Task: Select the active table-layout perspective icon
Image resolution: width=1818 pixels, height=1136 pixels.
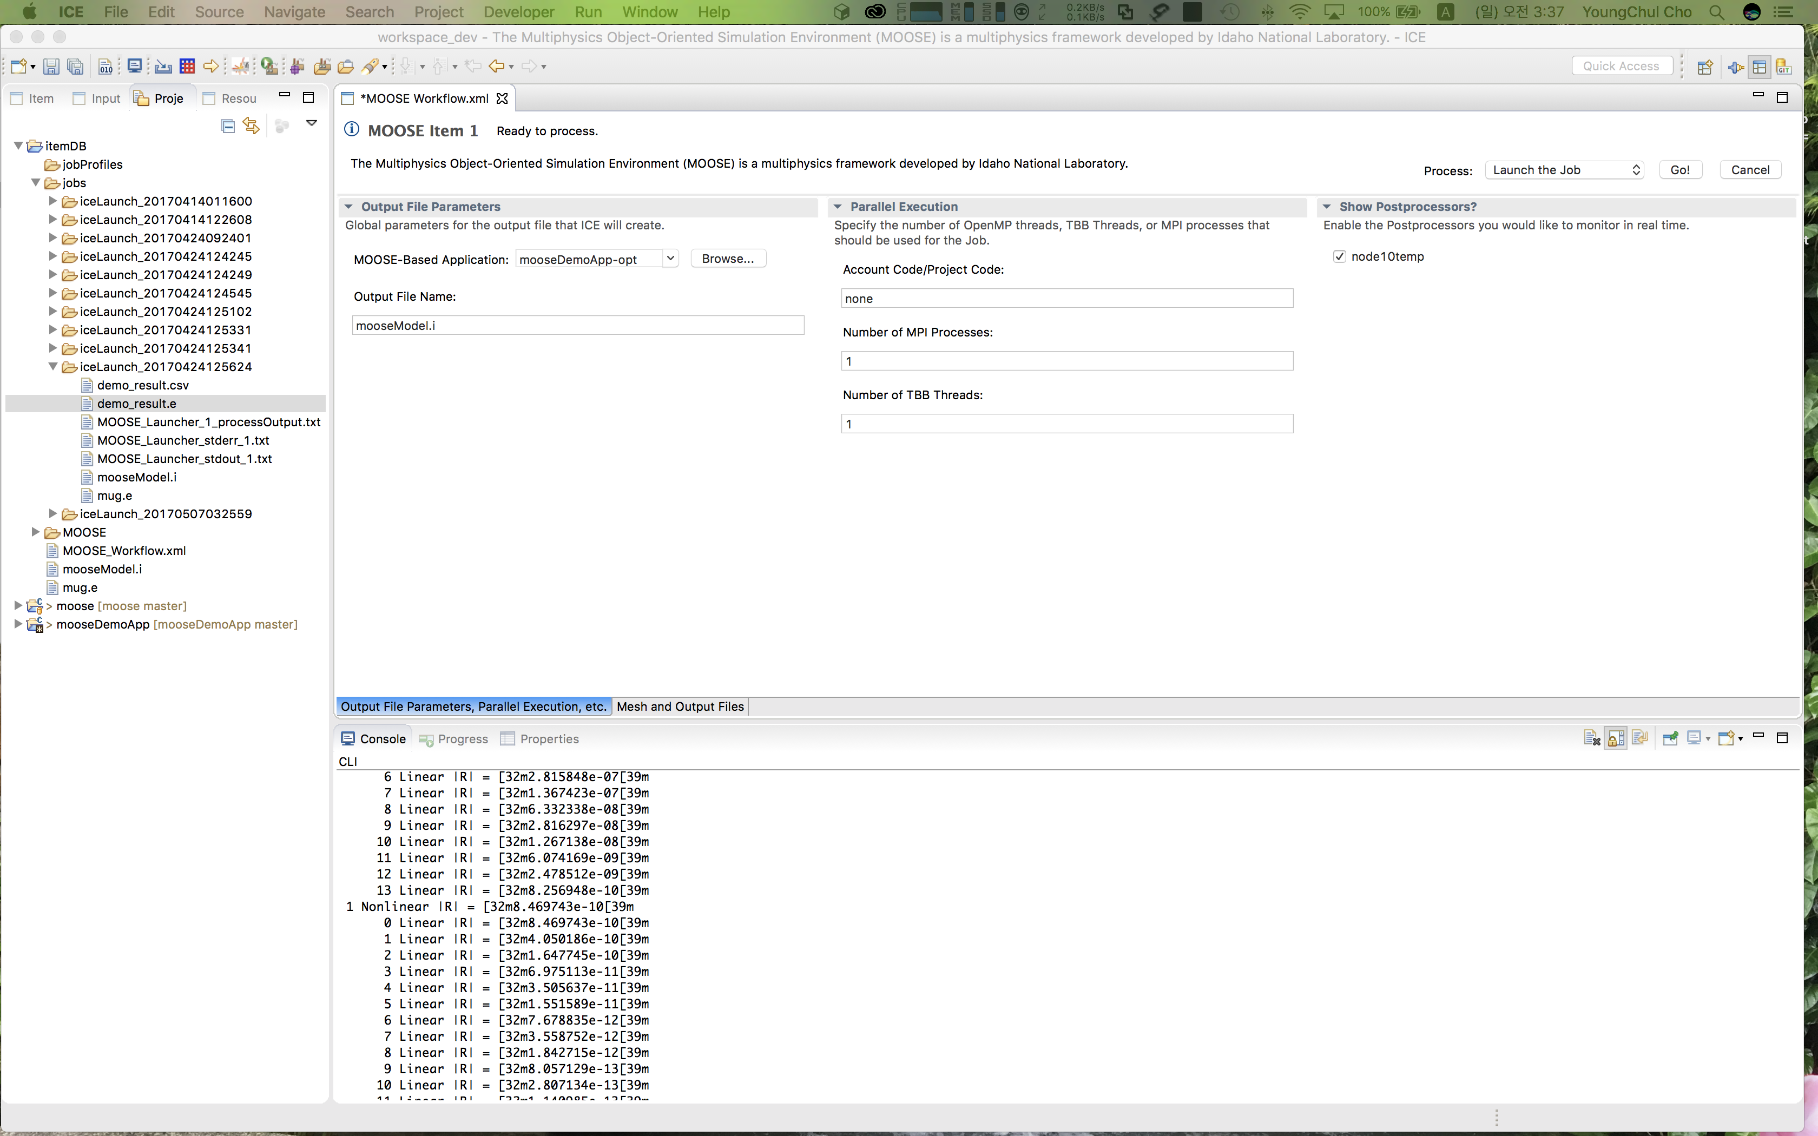Action: [x=1760, y=67]
